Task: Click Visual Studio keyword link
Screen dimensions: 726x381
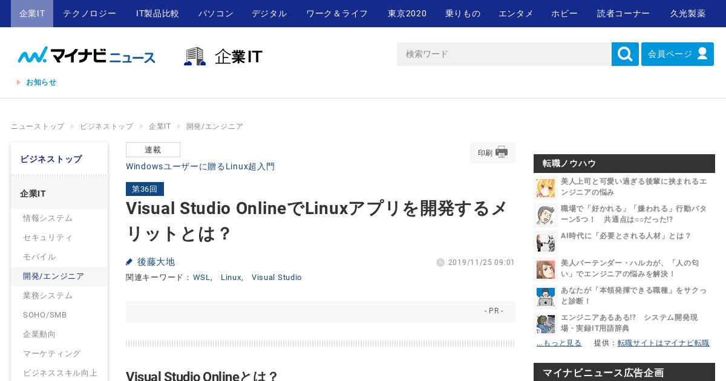Action: (276, 278)
